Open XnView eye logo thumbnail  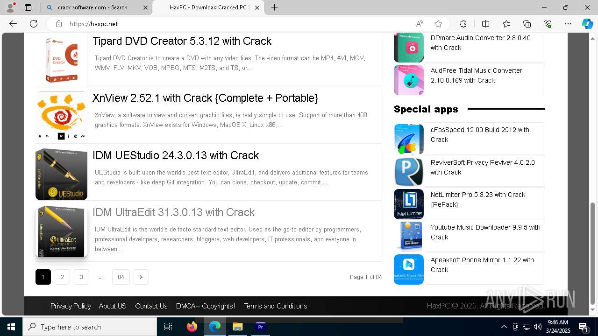pyautogui.click(x=61, y=117)
